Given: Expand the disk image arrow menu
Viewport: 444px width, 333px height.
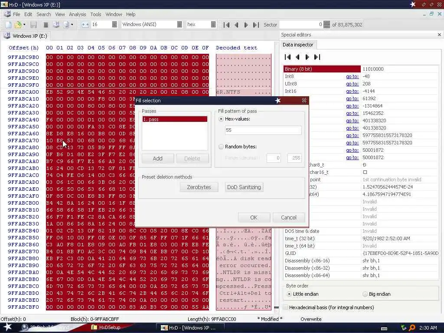Looking at the screenshot, I should (x=72, y=25).
